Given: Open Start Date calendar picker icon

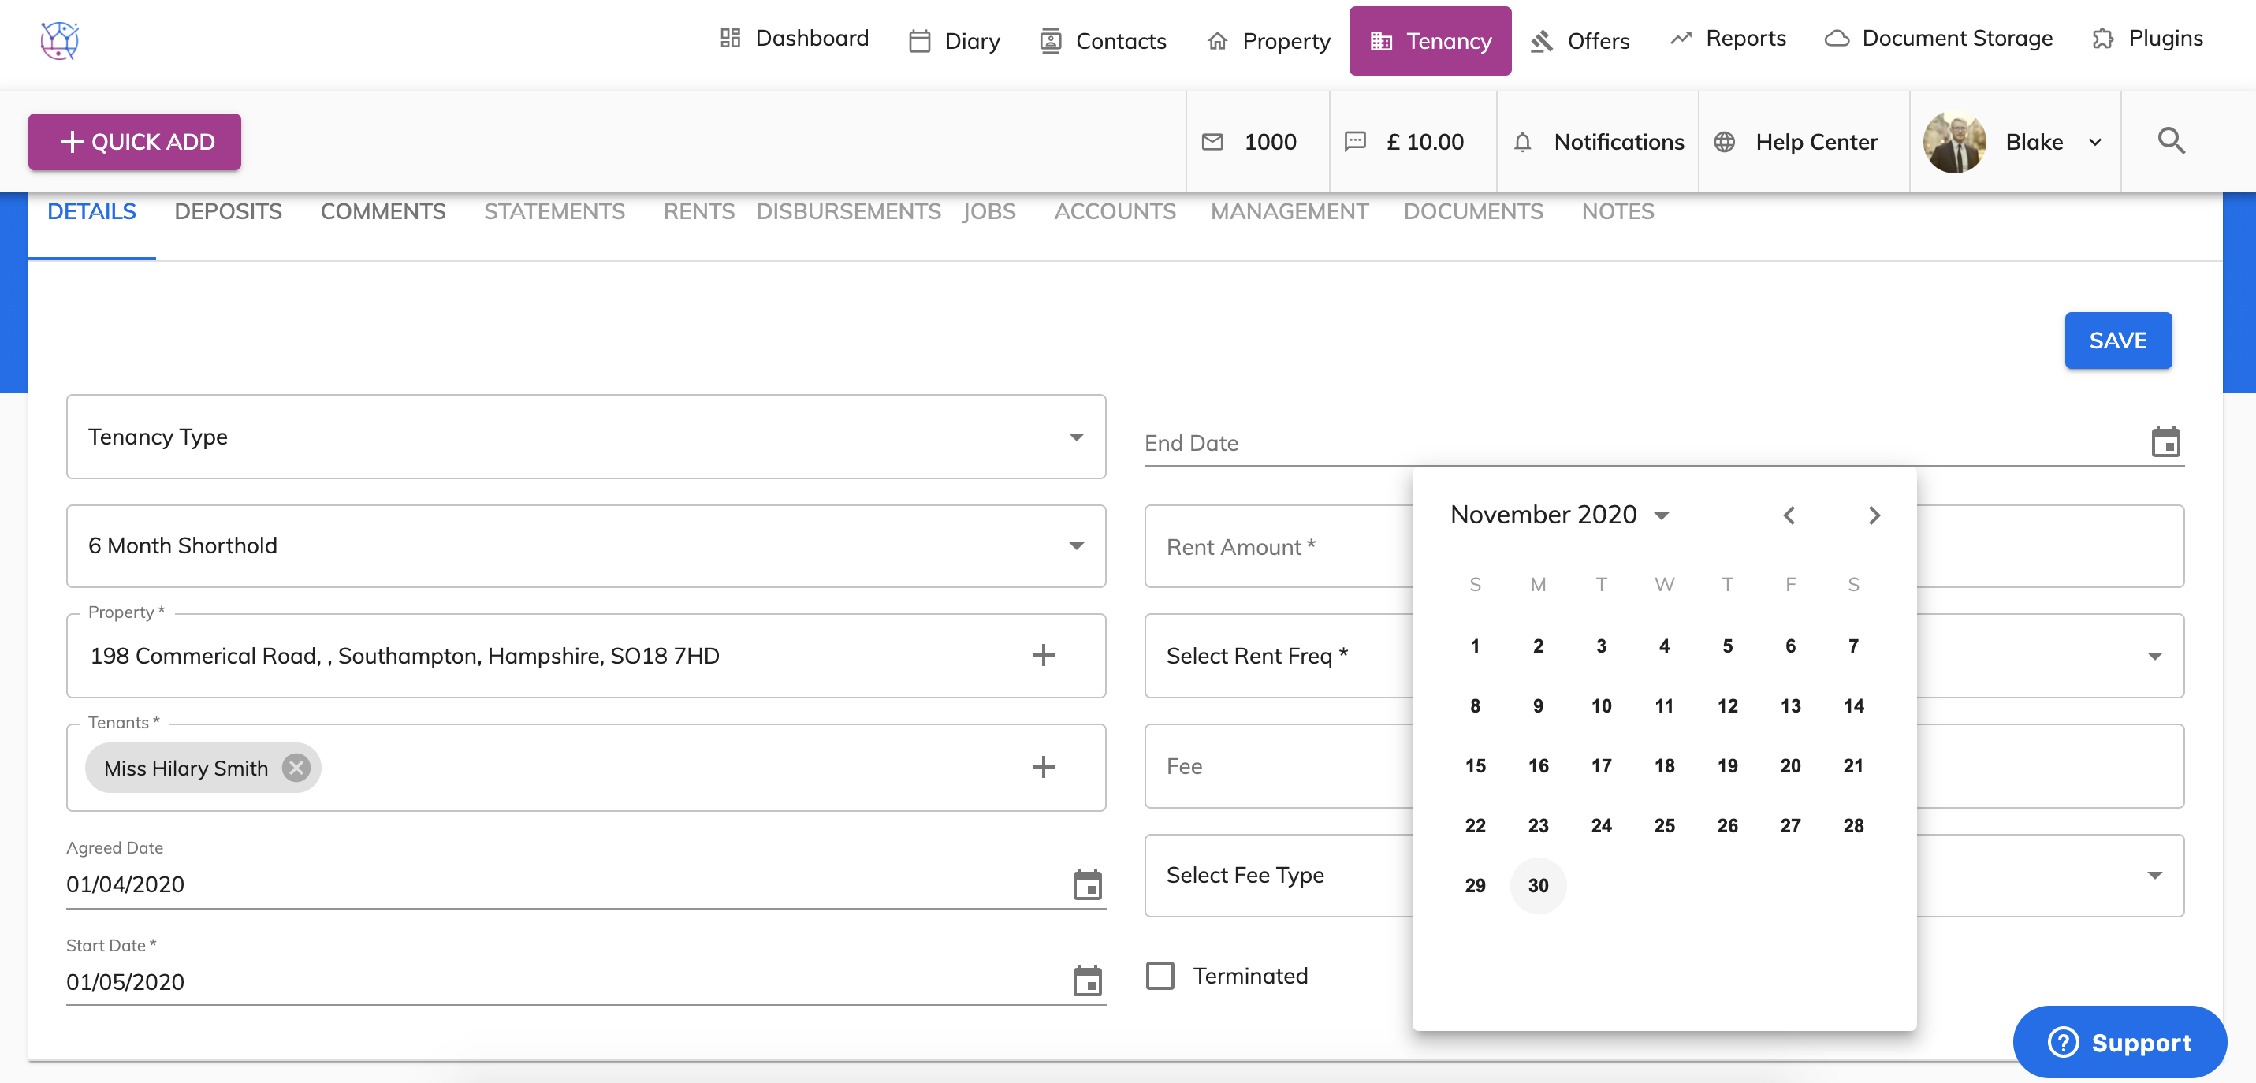Looking at the screenshot, I should tap(1087, 981).
